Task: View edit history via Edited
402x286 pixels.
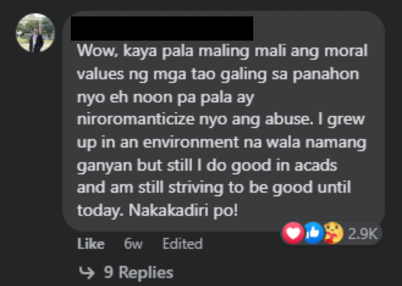Action: [183, 243]
